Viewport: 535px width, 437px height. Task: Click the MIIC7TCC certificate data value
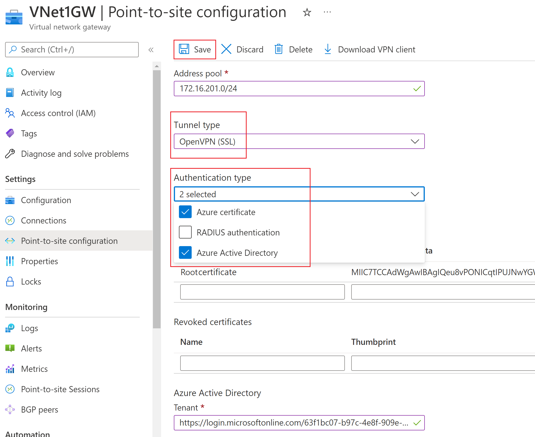pyautogui.click(x=443, y=272)
